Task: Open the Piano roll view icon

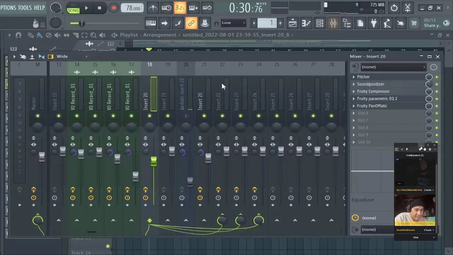Action: 306,23
